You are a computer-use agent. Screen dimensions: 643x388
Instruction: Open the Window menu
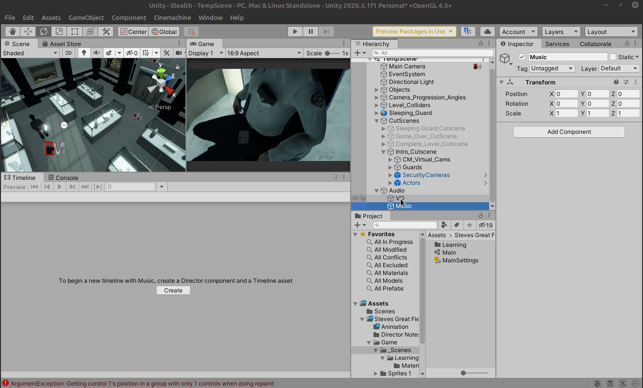coord(210,17)
